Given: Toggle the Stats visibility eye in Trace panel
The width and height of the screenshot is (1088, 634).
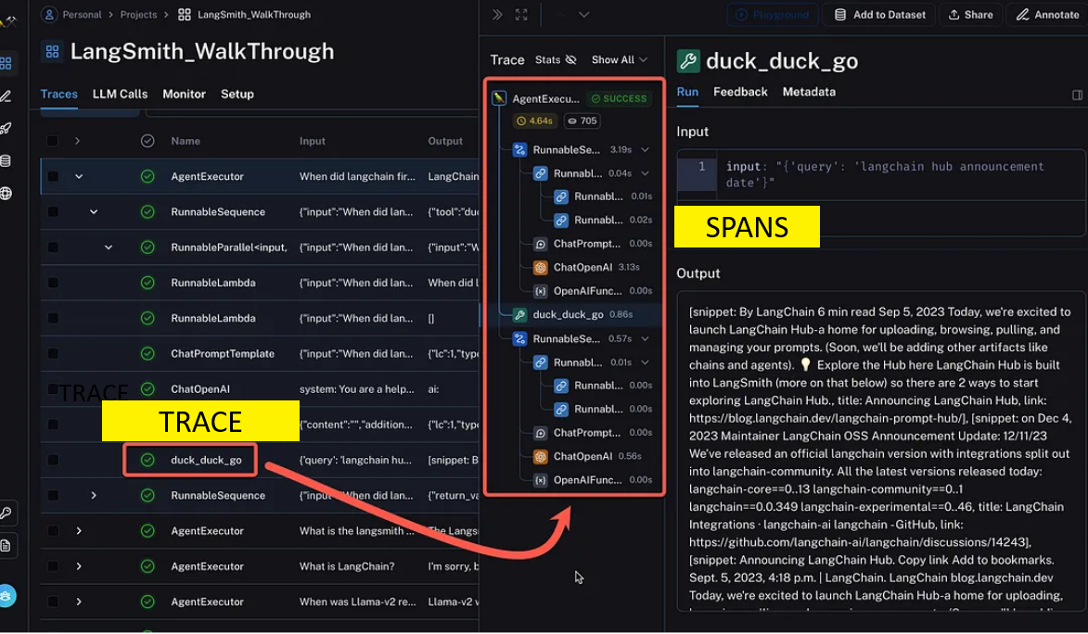Looking at the screenshot, I should [x=570, y=59].
